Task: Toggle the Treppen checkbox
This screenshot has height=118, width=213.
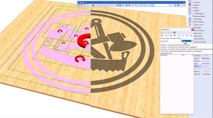Action: (193, 10)
